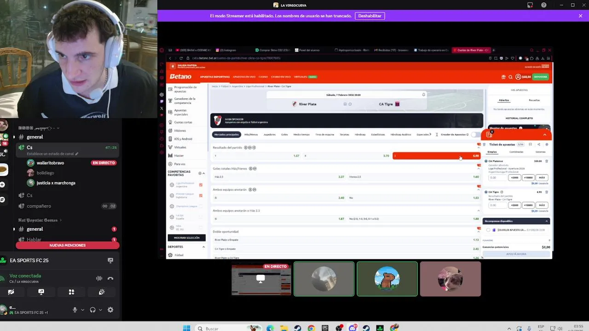This screenshot has width=589, height=331.
Task: Switch to the Más/Menos markets tab
Action: pos(251,135)
